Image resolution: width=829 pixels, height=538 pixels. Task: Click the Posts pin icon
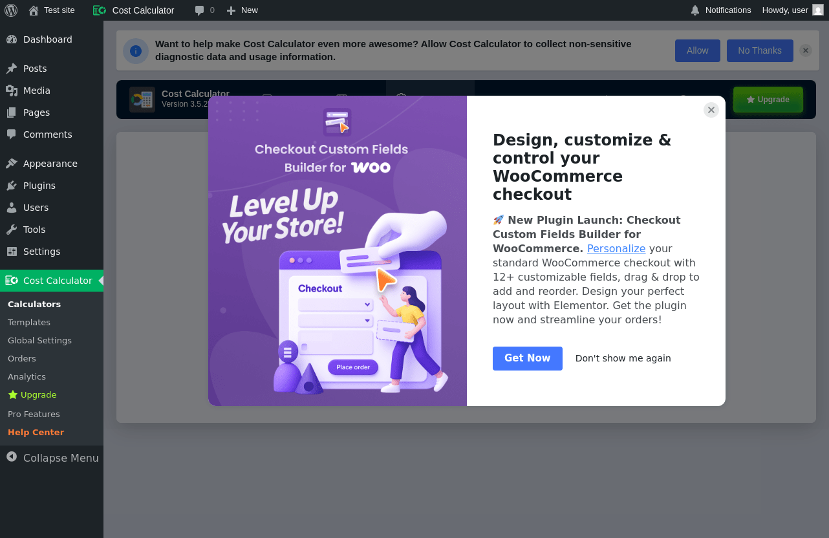click(x=12, y=69)
